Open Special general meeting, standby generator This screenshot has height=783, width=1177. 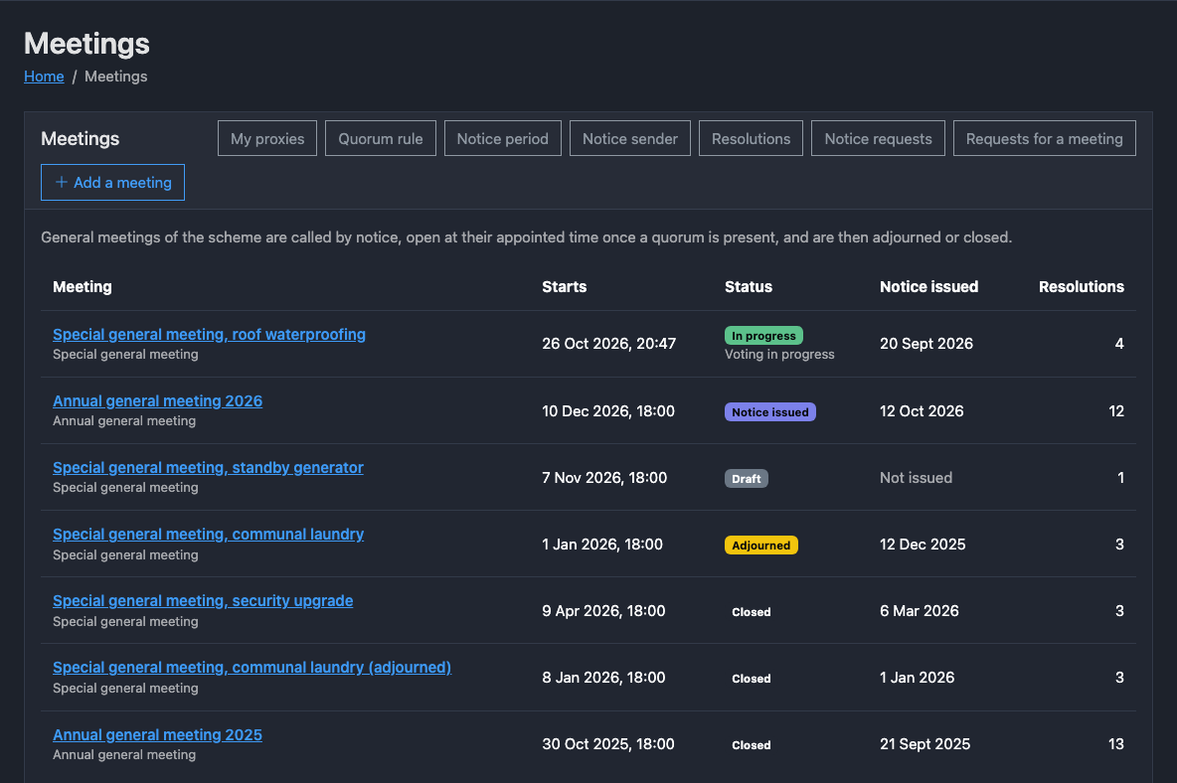tap(208, 468)
